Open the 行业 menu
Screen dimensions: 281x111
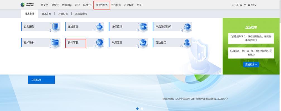click(77, 5)
